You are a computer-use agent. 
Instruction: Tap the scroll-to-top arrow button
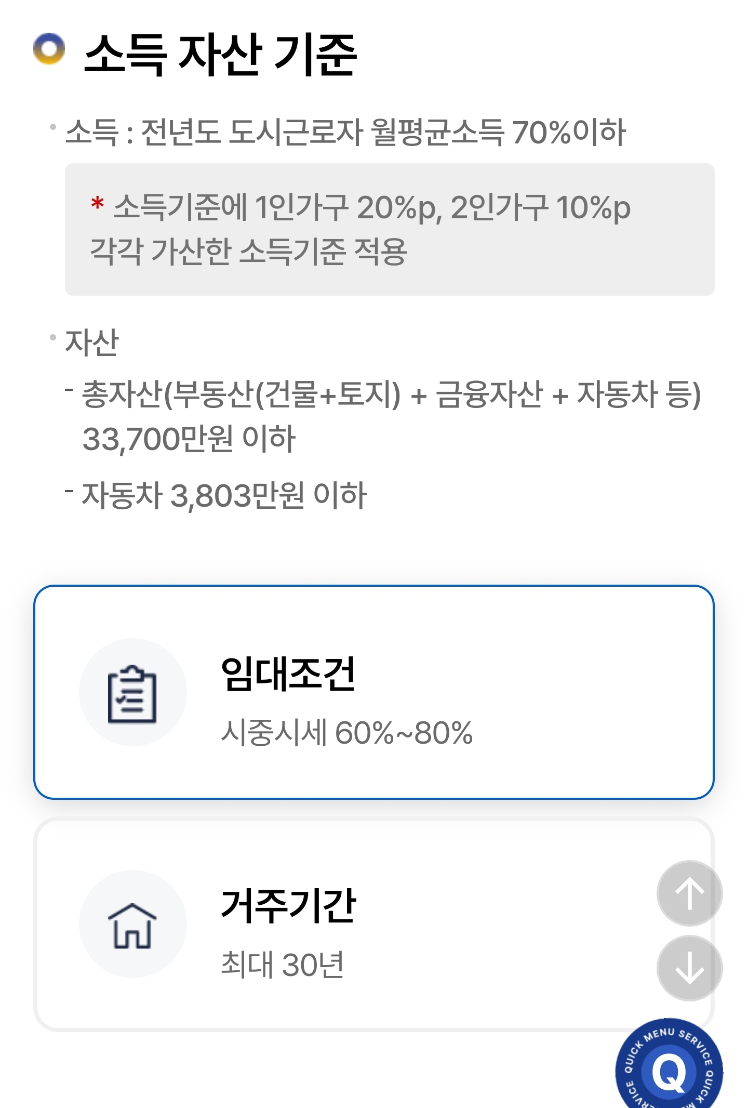coord(689,893)
